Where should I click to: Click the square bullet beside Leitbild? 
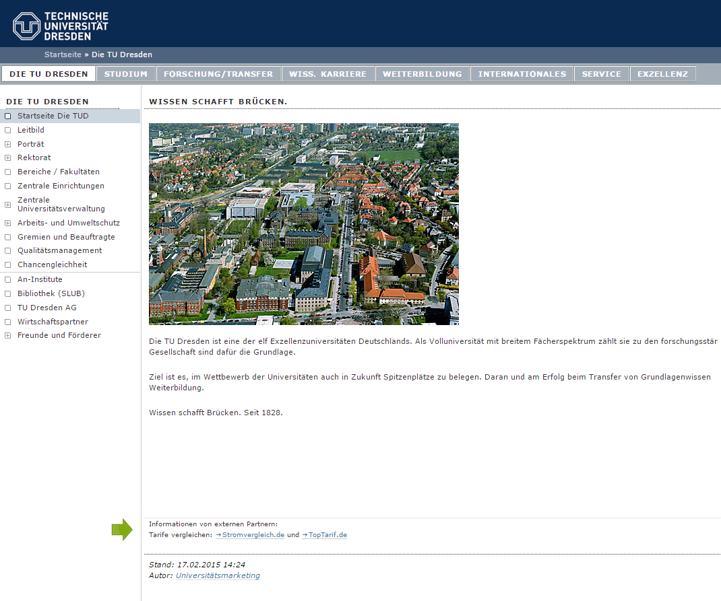8,131
